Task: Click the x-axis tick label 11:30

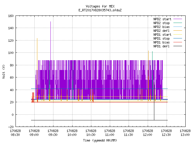Action: click(x=128, y=135)
